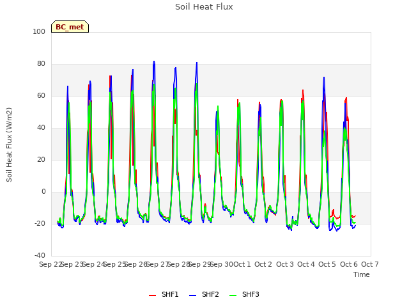Click the red SHF1 legend color marker
Viewport: 409px width, 307px height.
click(152, 295)
